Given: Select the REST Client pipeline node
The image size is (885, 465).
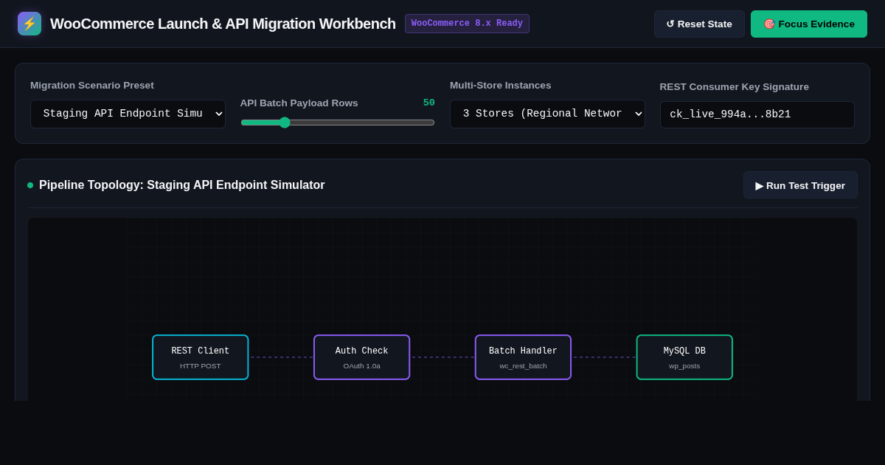Looking at the screenshot, I should point(201,357).
